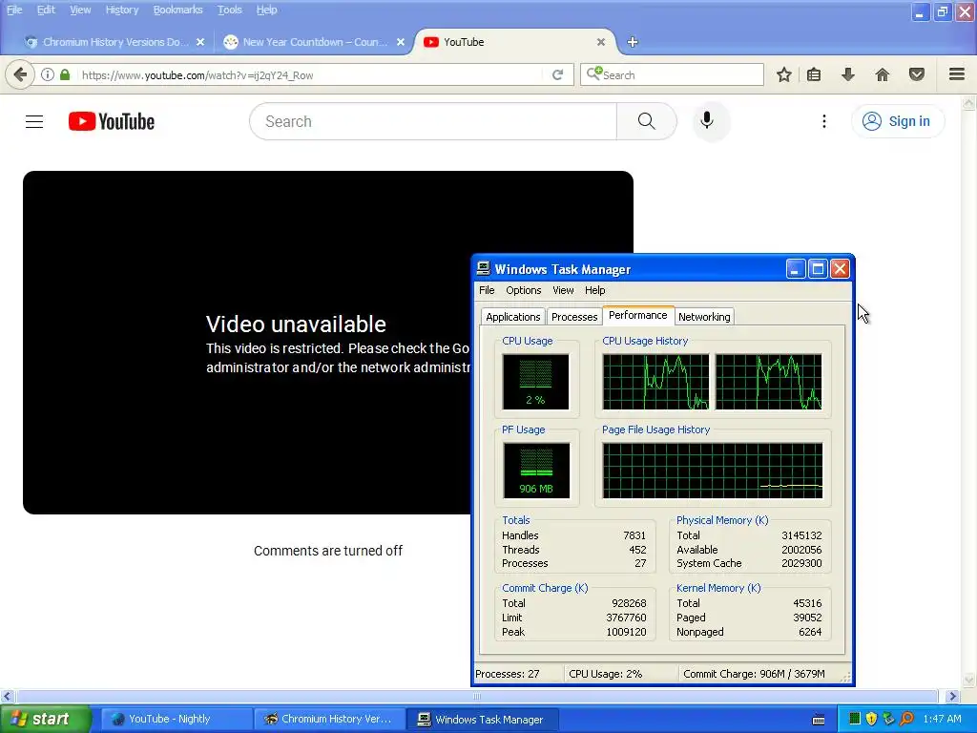Click the Windows start button
The width and height of the screenshot is (977, 733).
(46, 719)
